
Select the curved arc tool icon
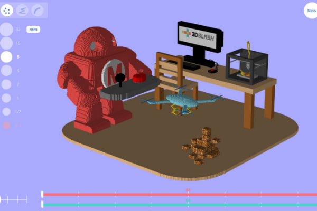38,11
